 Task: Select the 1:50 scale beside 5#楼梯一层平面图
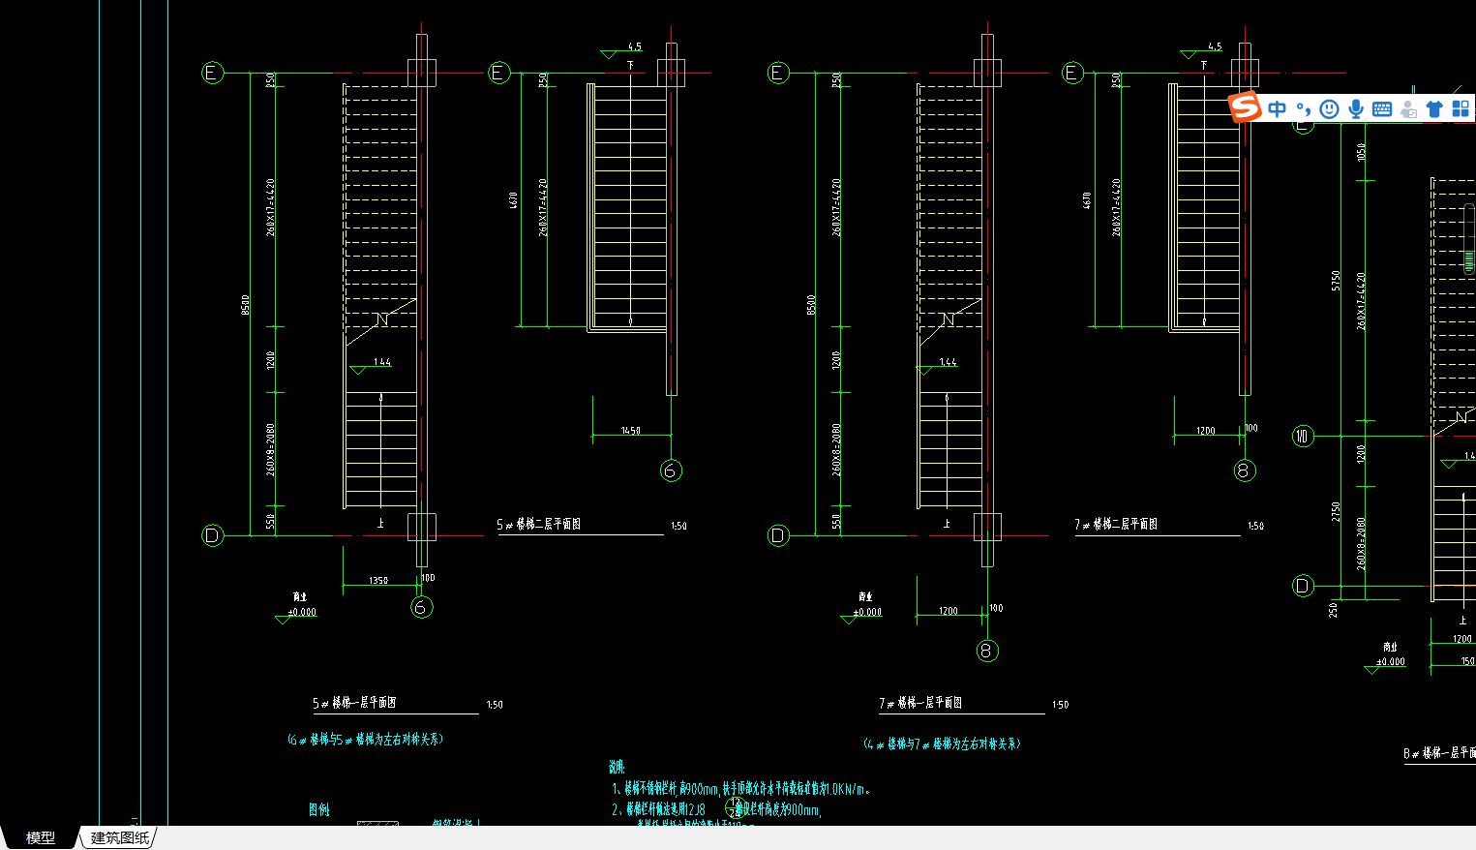pos(495,705)
